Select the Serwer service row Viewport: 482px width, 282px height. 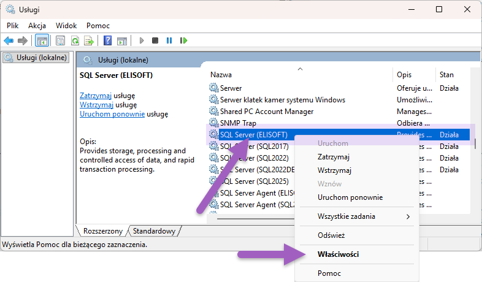339,88
